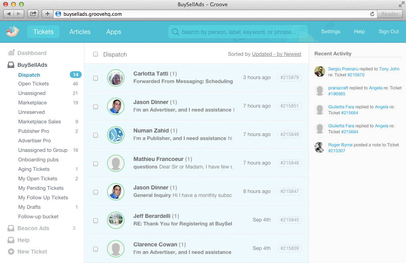The image size is (406, 263).
Task: Click the Dispatch count badge 14
Action: [76, 75]
